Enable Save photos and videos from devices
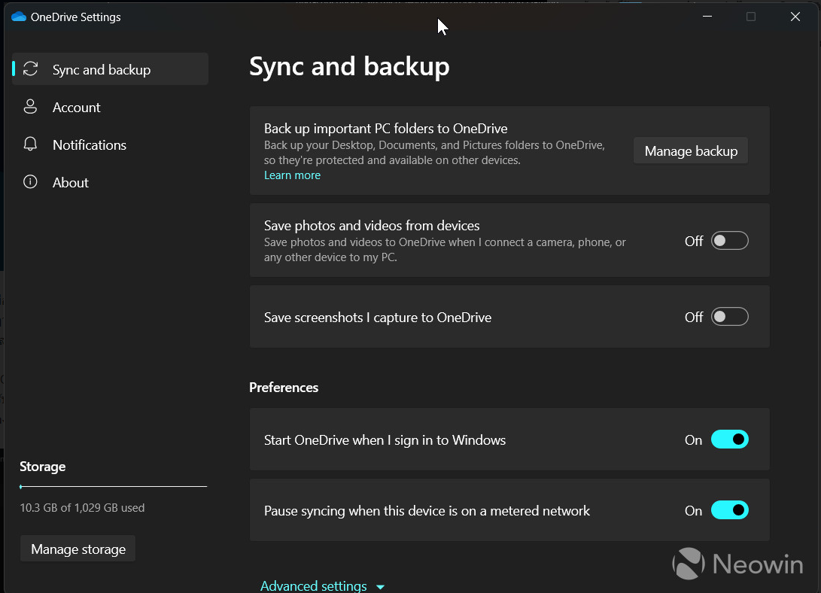This screenshot has width=821, height=593. [729, 241]
